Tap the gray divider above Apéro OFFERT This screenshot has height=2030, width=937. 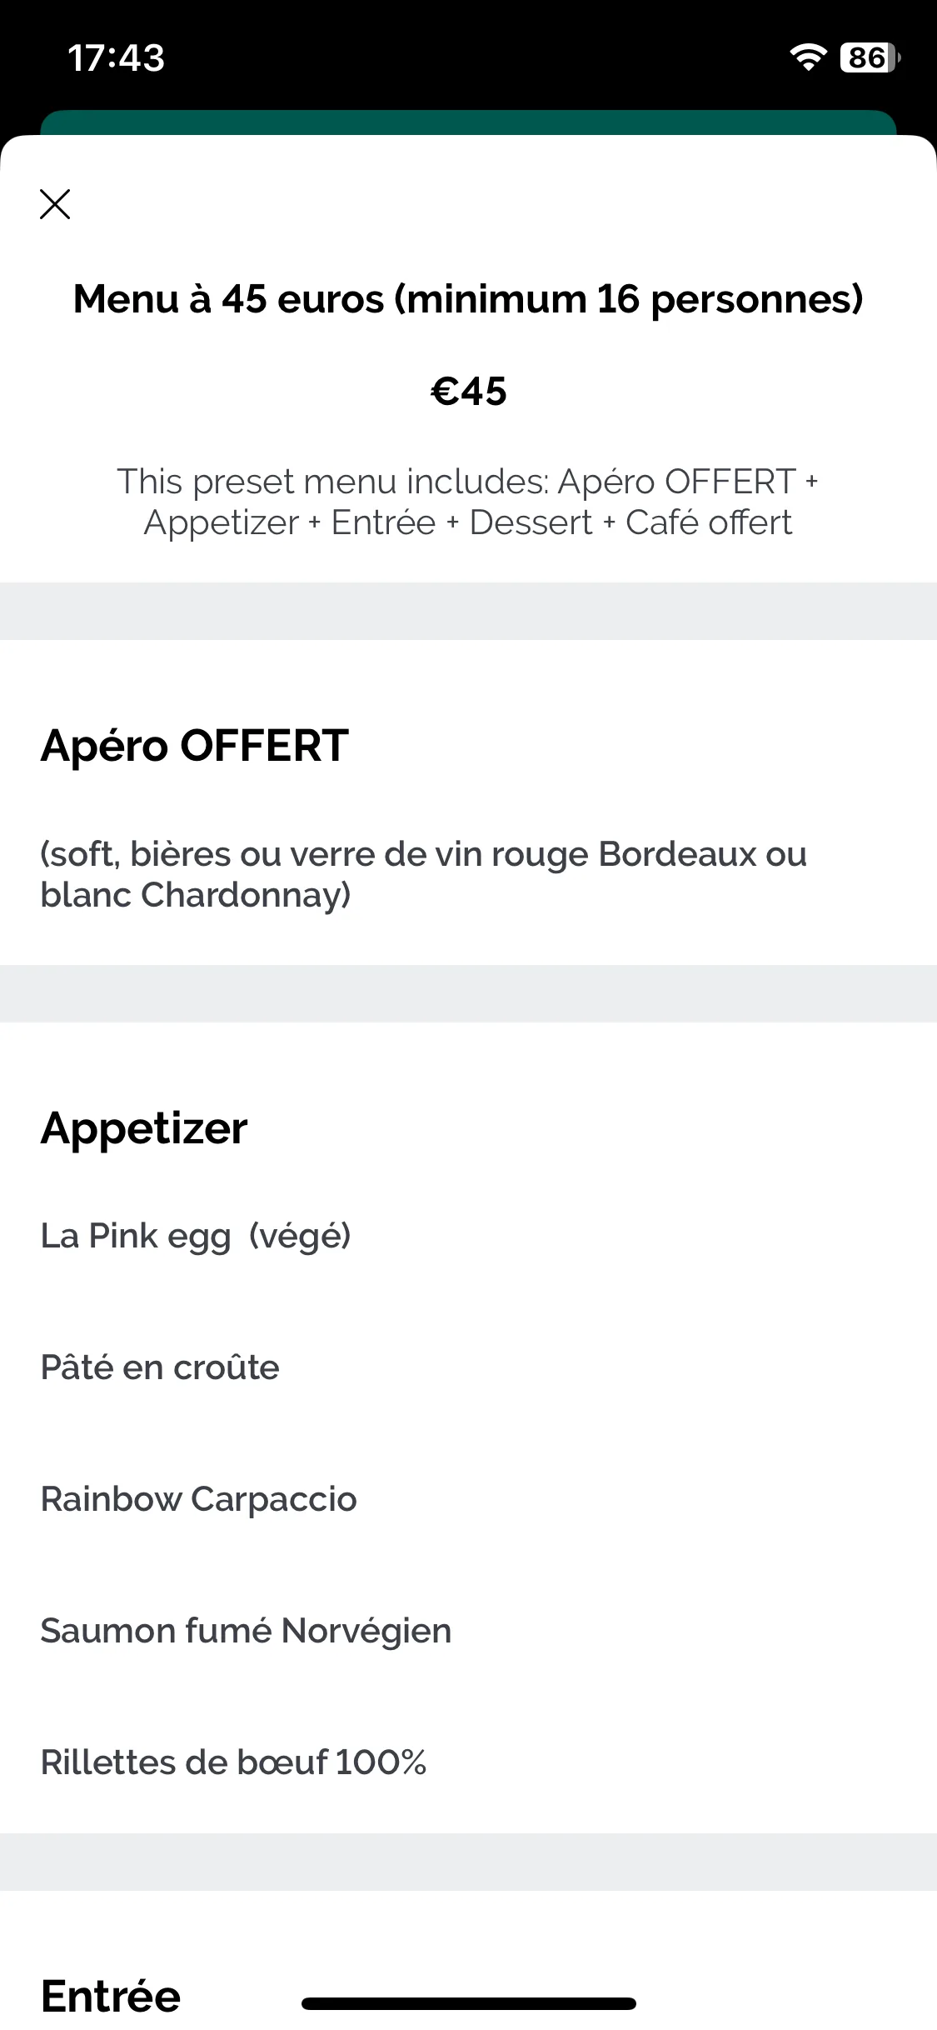coord(468,611)
